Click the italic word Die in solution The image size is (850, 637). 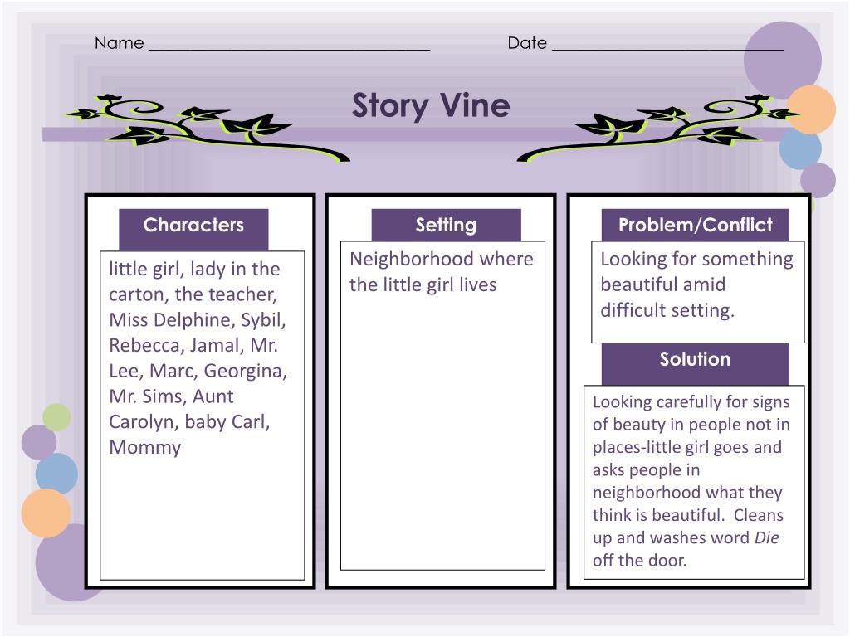coord(766,537)
